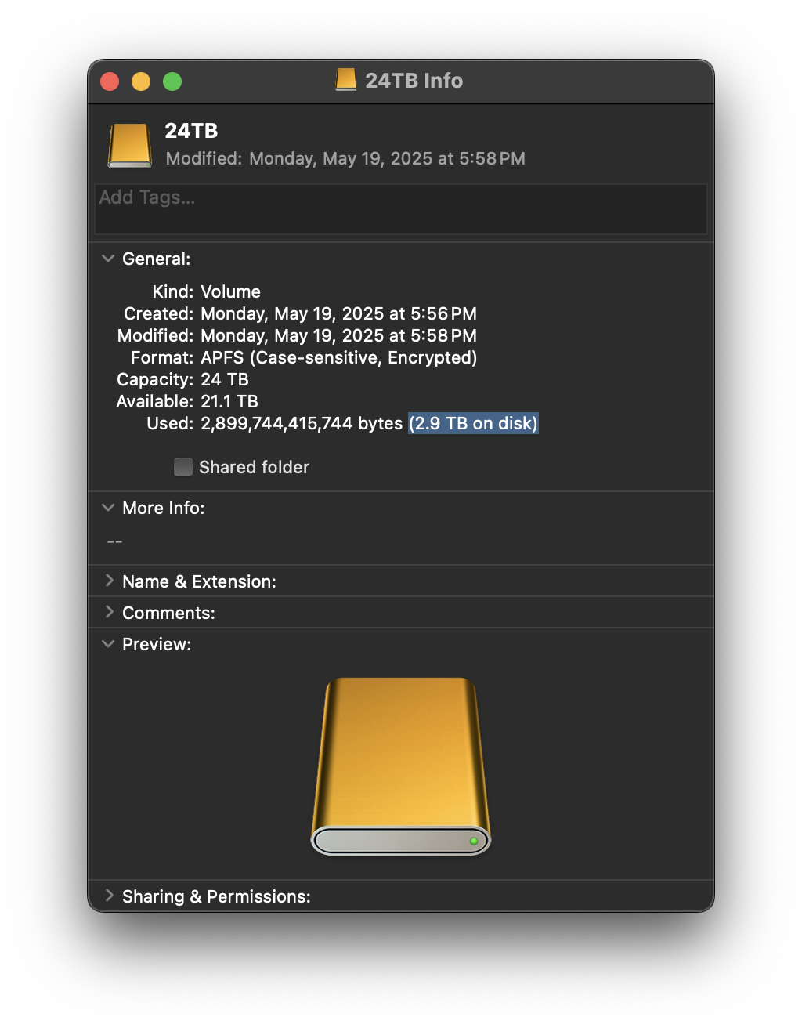Click the Available value '21.1 TB'
The width and height of the screenshot is (802, 1028).
point(229,401)
